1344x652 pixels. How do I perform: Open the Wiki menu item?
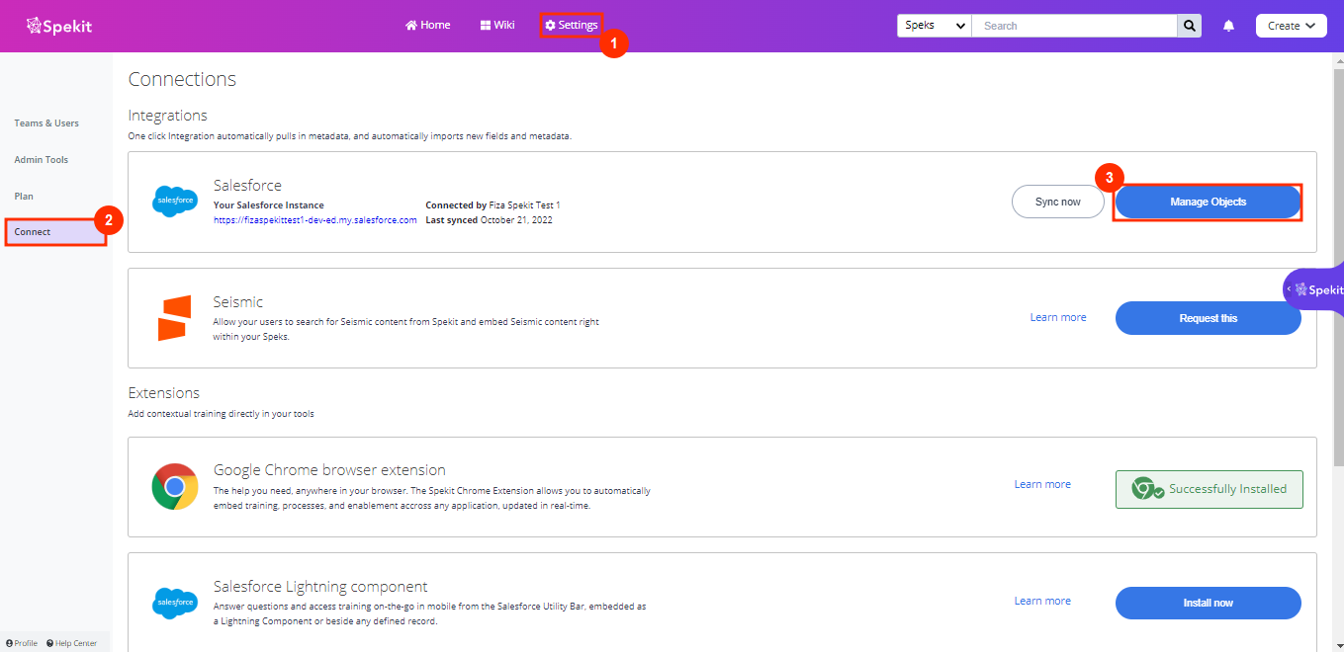497,25
